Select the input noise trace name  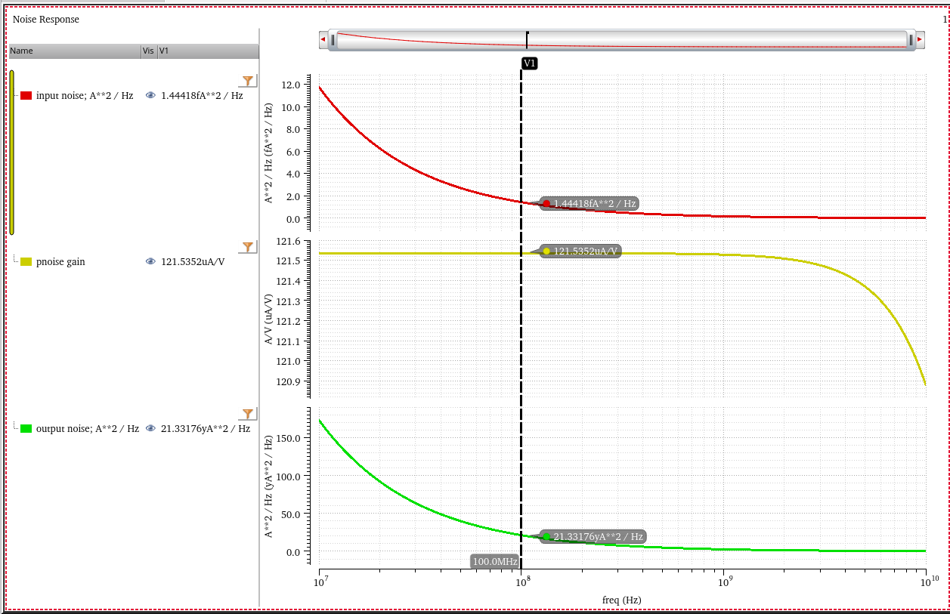coord(85,96)
